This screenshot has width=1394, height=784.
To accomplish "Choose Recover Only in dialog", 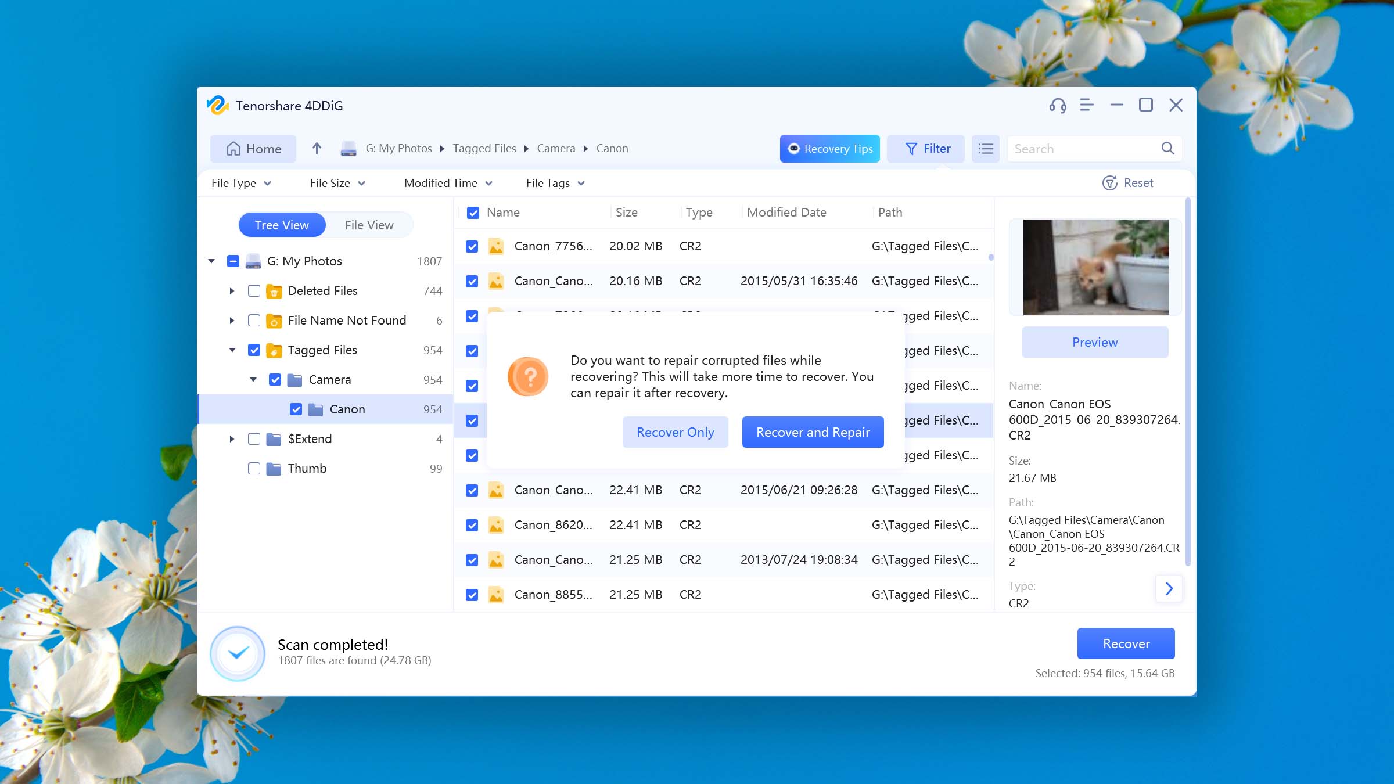I will coord(675,432).
